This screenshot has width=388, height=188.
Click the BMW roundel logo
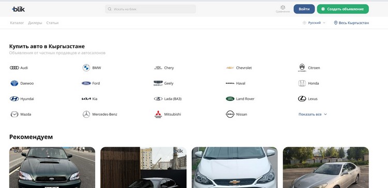tap(86, 68)
